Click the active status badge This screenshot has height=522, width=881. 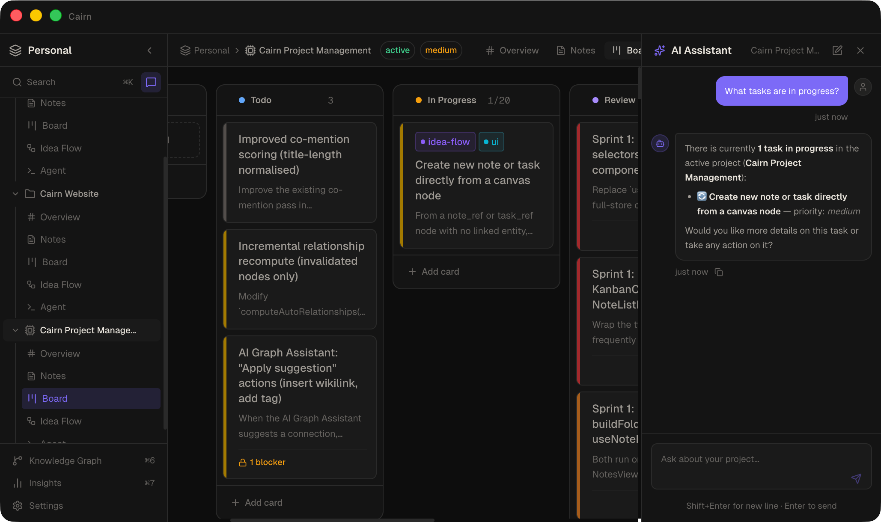pyautogui.click(x=398, y=50)
